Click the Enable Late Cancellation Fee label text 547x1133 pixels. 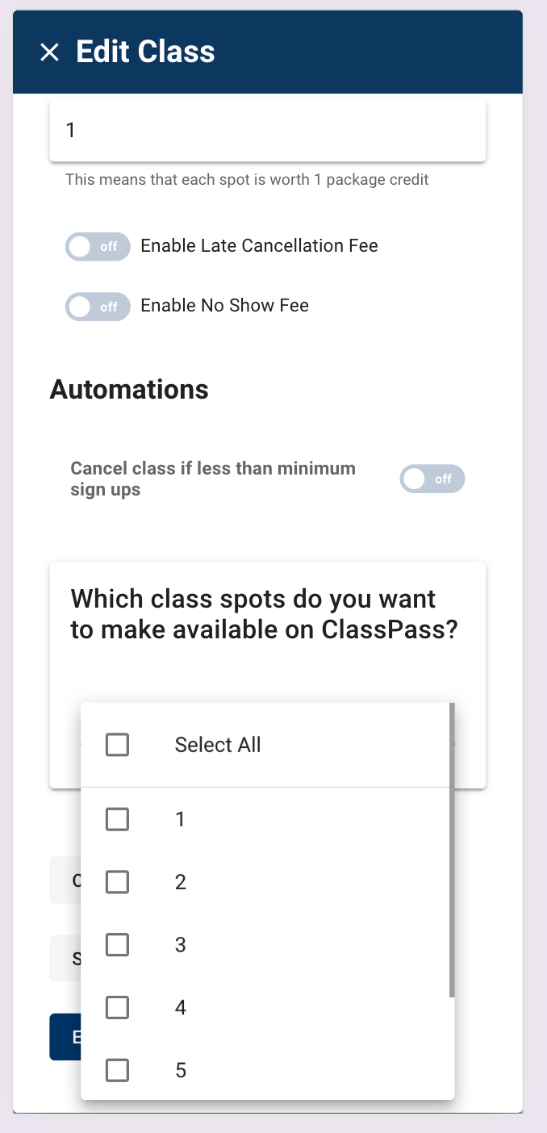click(x=259, y=246)
